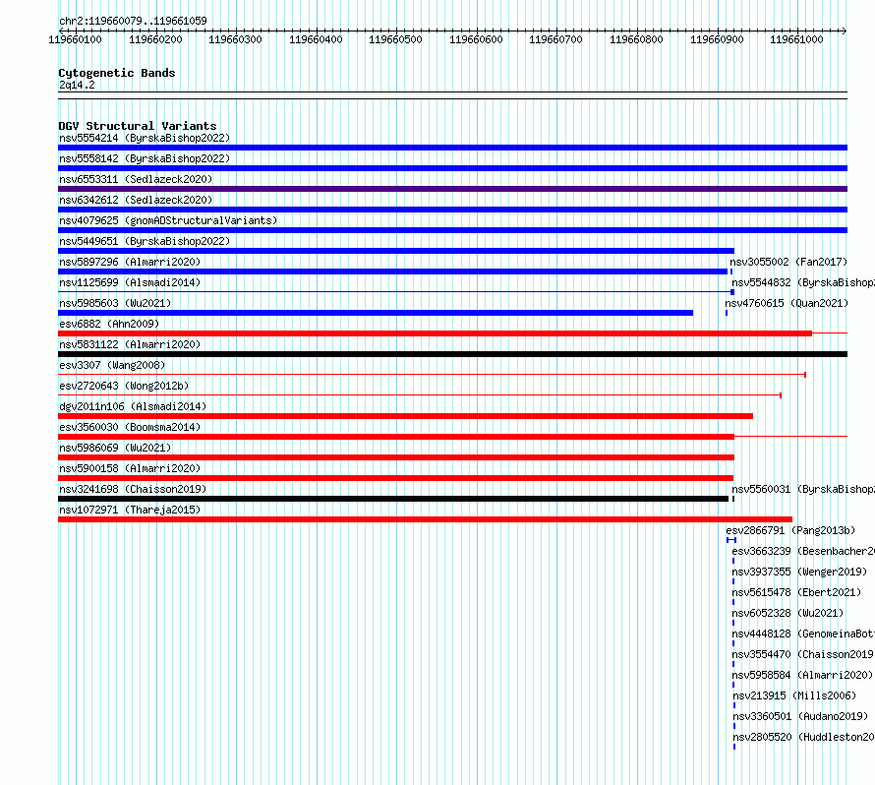Click the blue bar for nsv5554214
The width and height of the screenshot is (875, 785).
click(x=452, y=148)
